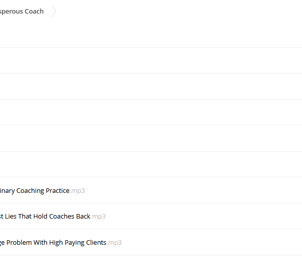Select the first empty list row under the breadcrumb
The width and height of the screenshot is (302, 280).
point(151,60)
